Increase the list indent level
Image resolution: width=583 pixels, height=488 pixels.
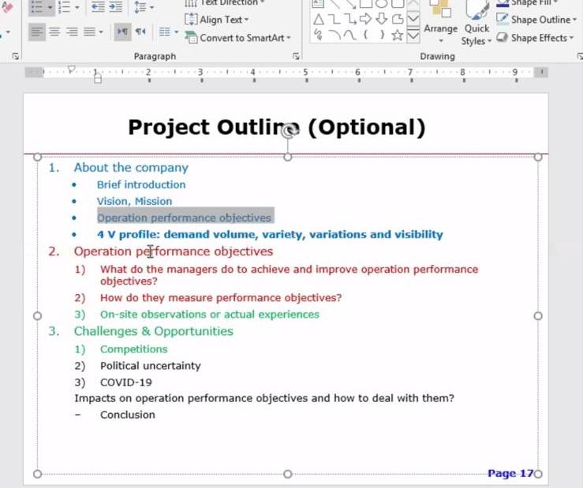(116, 6)
